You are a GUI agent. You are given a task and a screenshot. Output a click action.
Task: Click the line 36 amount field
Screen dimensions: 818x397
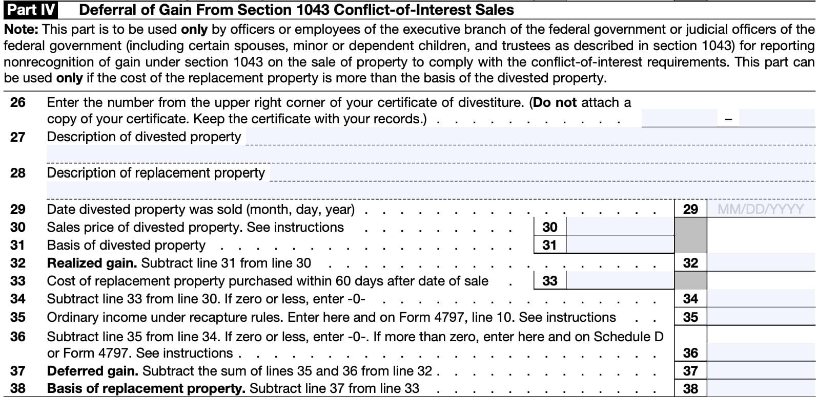tap(761, 352)
